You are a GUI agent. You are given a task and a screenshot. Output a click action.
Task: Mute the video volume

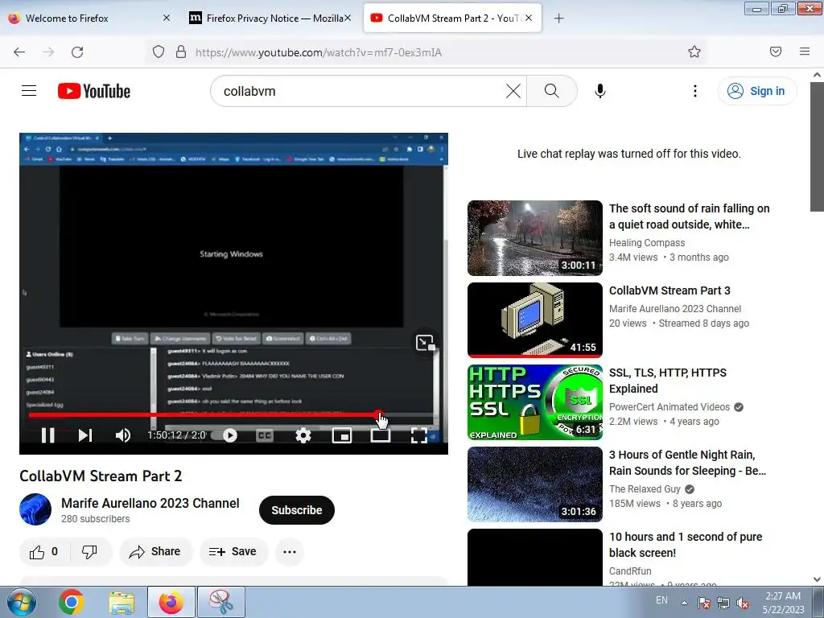tap(123, 435)
